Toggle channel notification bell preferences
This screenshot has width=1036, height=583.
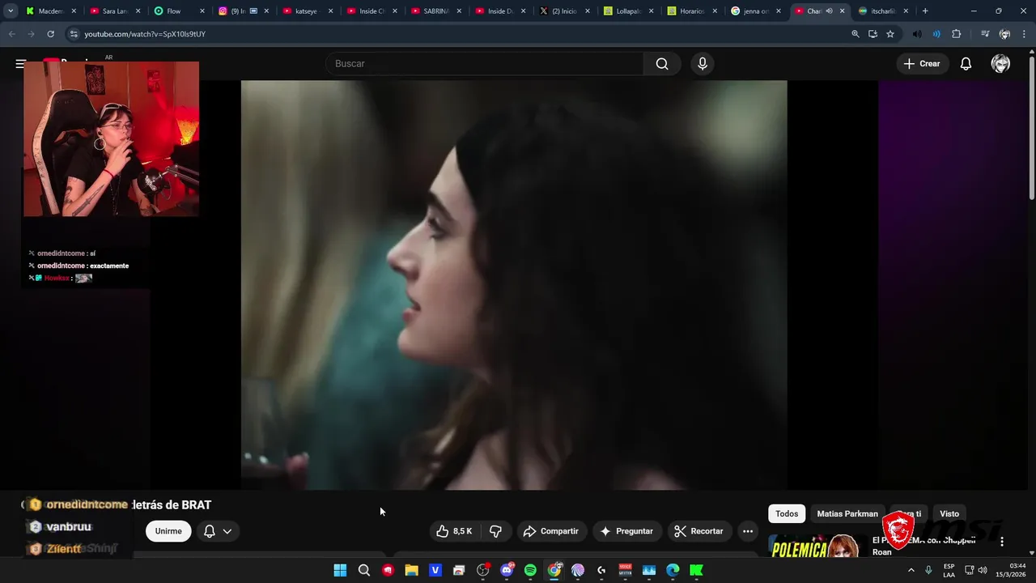217,531
